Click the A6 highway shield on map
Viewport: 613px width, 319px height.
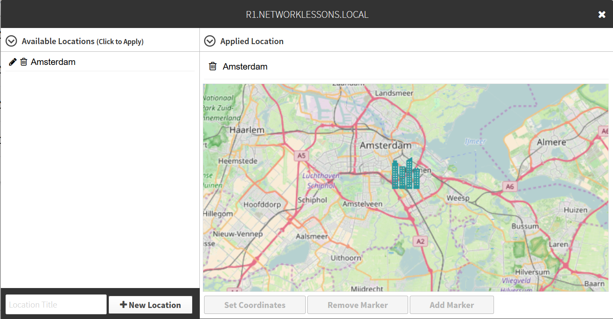coord(510,186)
